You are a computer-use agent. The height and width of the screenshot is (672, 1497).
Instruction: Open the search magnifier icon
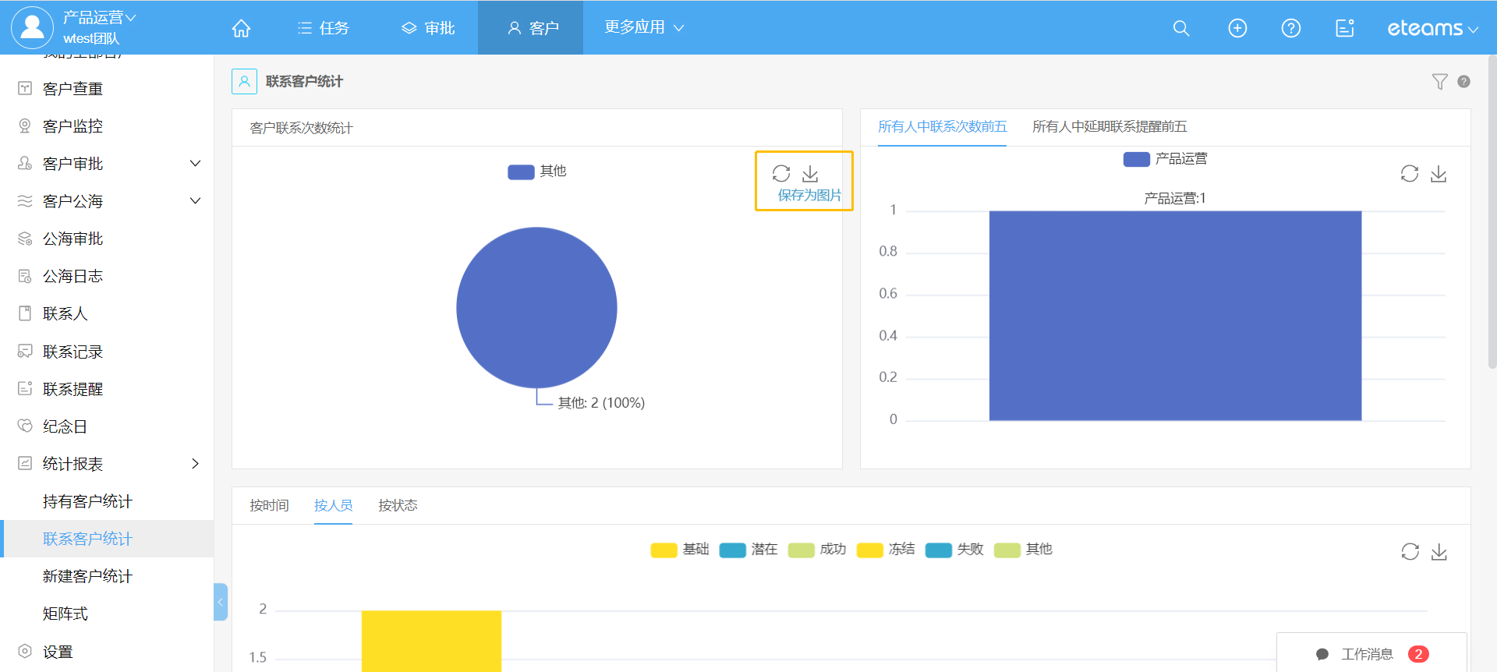click(x=1180, y=28)
